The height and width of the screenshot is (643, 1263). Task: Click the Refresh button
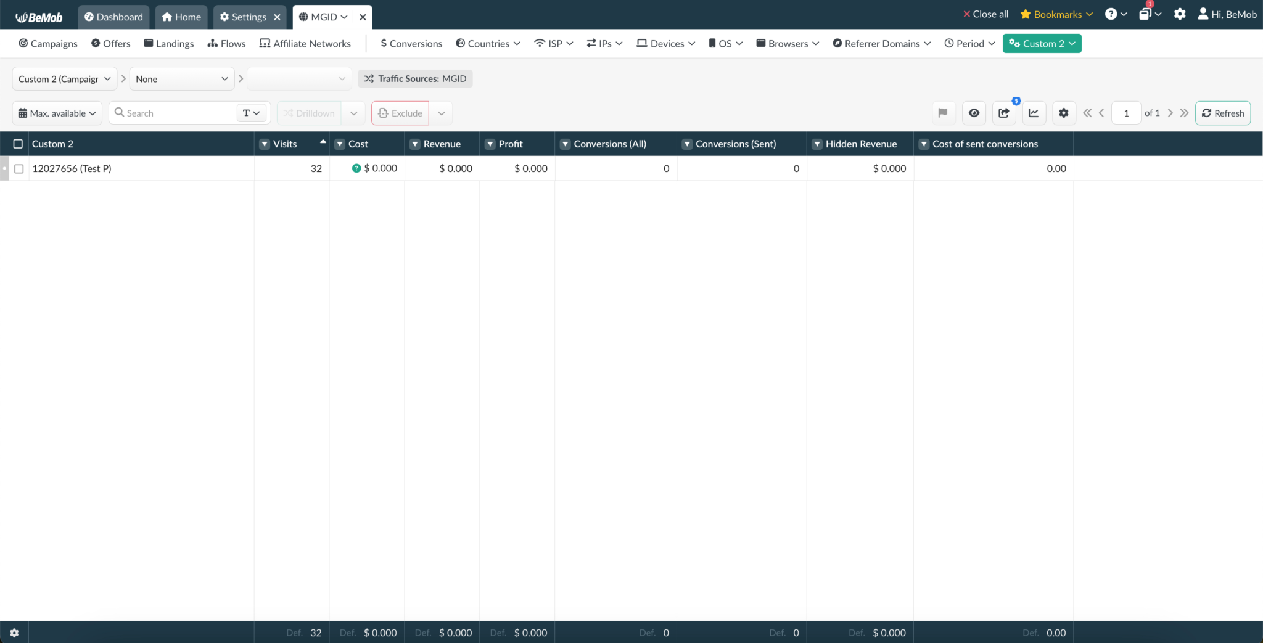[1222, 113]
